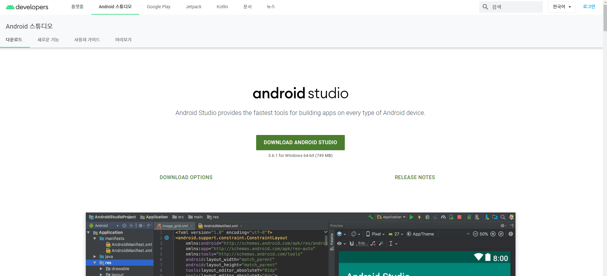Image resolution: width=607 pixels, height=276 pixels.
Task: Collapse the Application tree node
Action: (88, 232)
